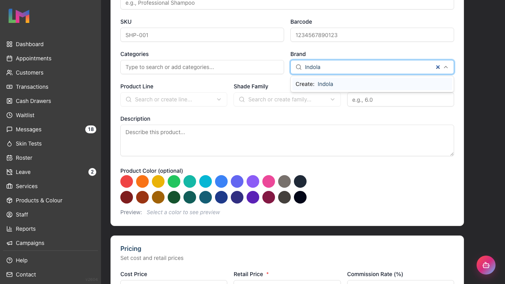Click the Products & Colour box icon

pyautogui.click(x=9, y=200)
